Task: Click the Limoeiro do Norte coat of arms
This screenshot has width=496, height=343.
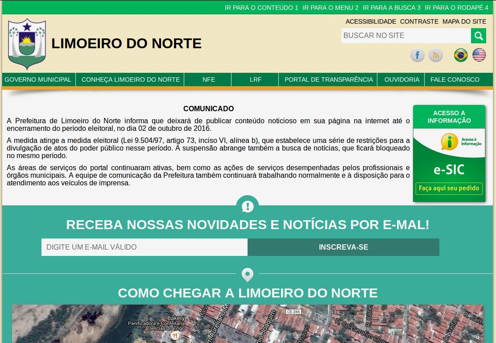Action: coord(27,44)
